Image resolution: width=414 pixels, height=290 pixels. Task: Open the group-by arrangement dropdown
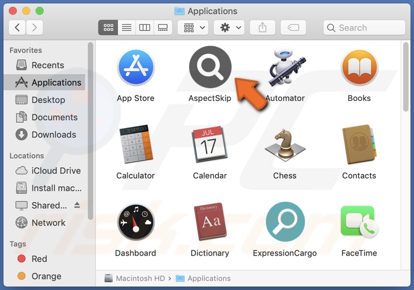(x=193, y=27)
